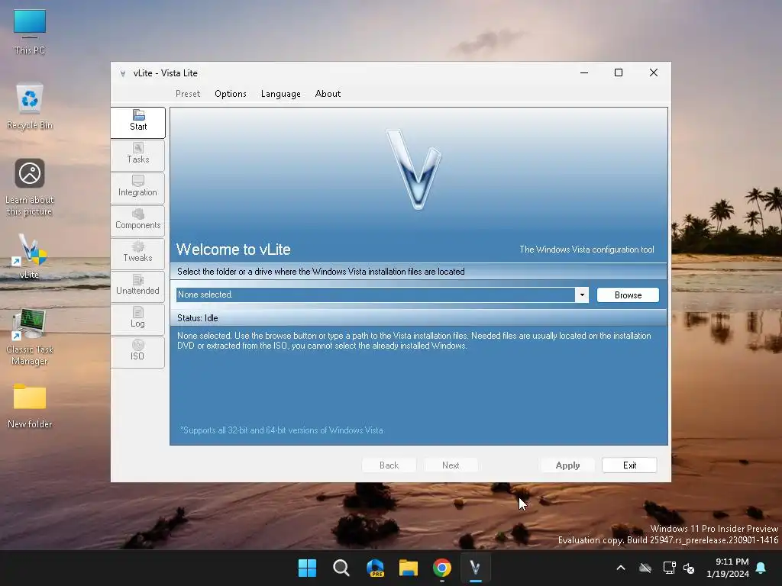Select the Tasks sidebar tab
This screenshot has height=586, width=782.
138,155
